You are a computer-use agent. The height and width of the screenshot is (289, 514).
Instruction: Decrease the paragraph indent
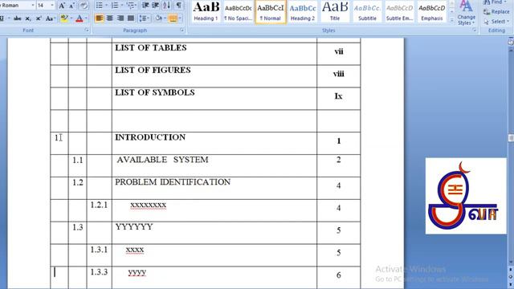[145, 6]
